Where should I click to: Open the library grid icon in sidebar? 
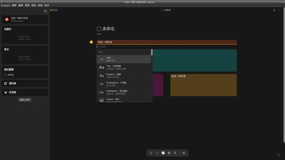pos(6,83)
